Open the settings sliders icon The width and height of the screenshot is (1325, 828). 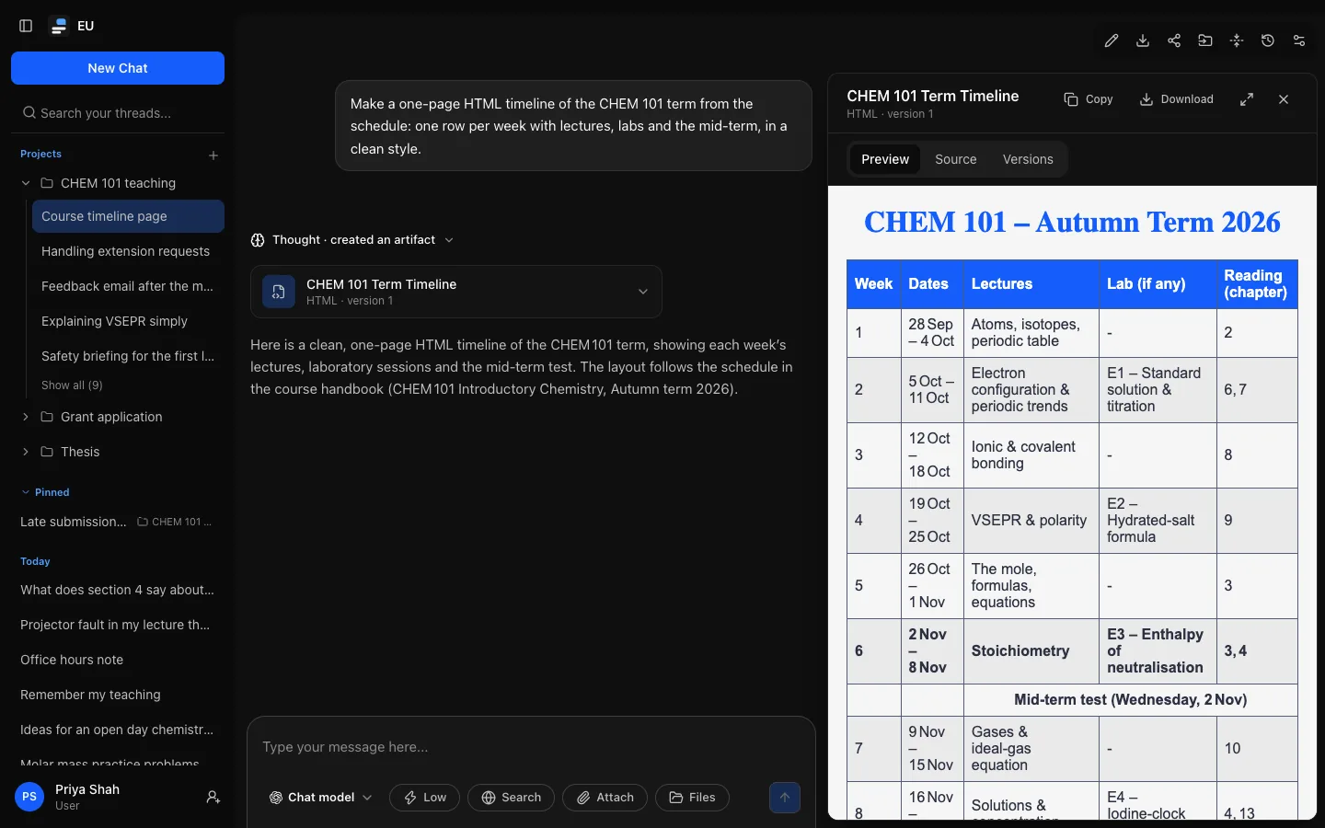pyautogui.click(x=1299, y=40)
